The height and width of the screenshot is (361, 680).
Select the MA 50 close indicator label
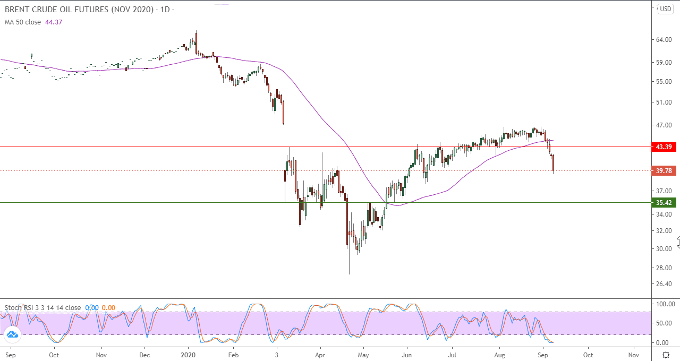(x=23, y=22)
